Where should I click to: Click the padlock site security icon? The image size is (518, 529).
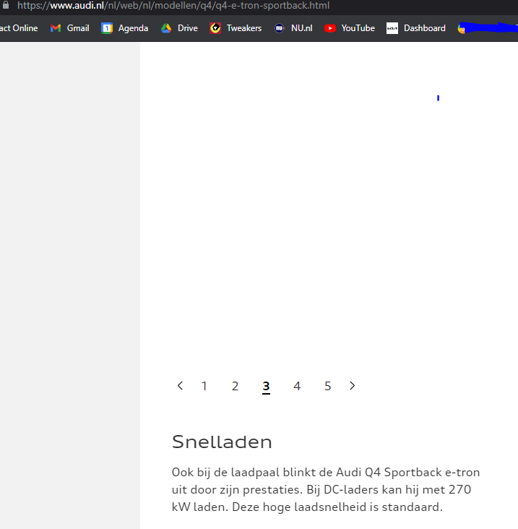tap(5, 5)
